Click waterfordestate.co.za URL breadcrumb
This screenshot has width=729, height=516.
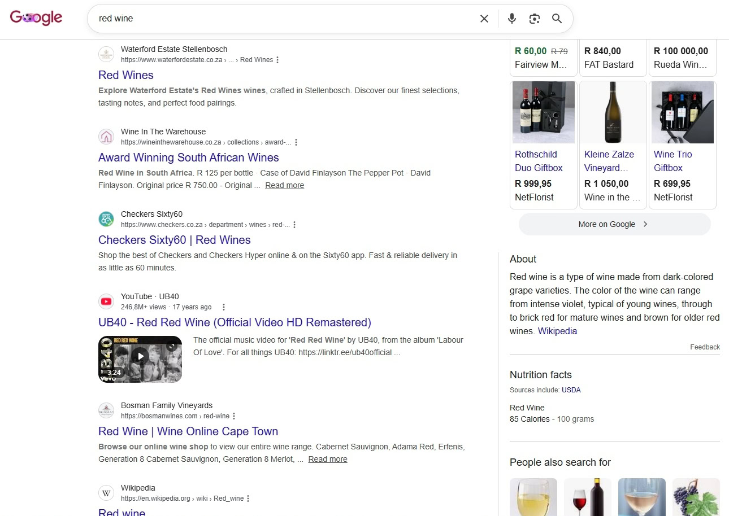[197, 60]
